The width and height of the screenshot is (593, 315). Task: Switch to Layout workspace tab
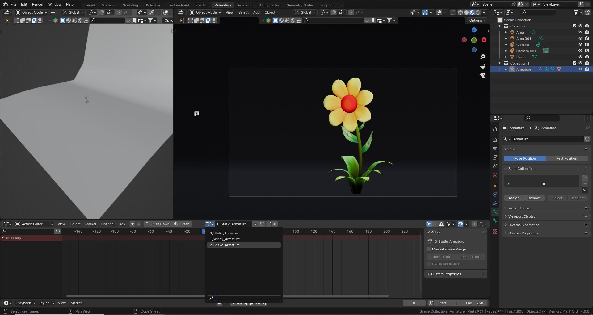click(90, 5)
